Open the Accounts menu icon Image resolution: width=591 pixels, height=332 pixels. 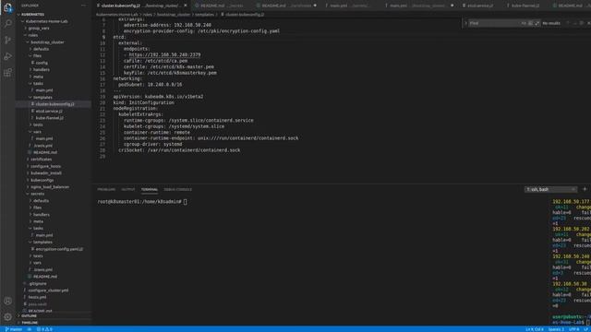(7, 301)
